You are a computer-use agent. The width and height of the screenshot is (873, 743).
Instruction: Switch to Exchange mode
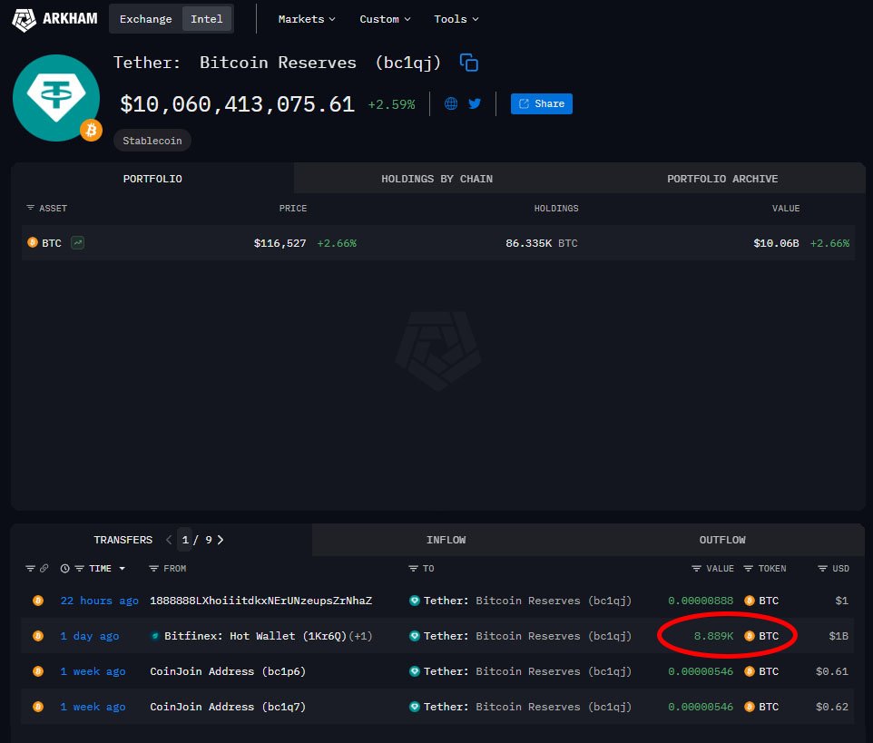coord(145,19)
